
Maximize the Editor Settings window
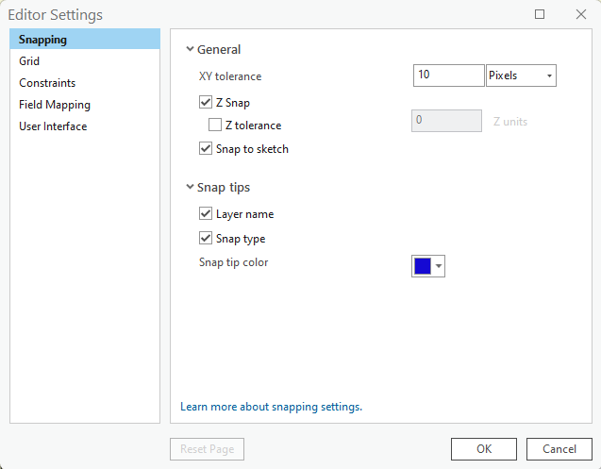(x=540, y=14)
